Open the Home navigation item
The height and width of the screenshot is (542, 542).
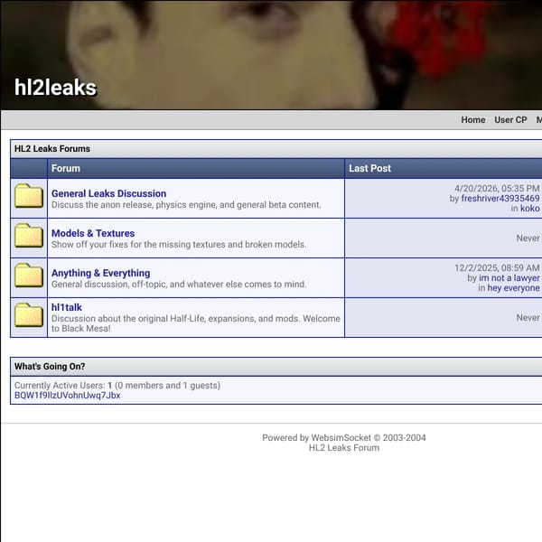(472, 120)
